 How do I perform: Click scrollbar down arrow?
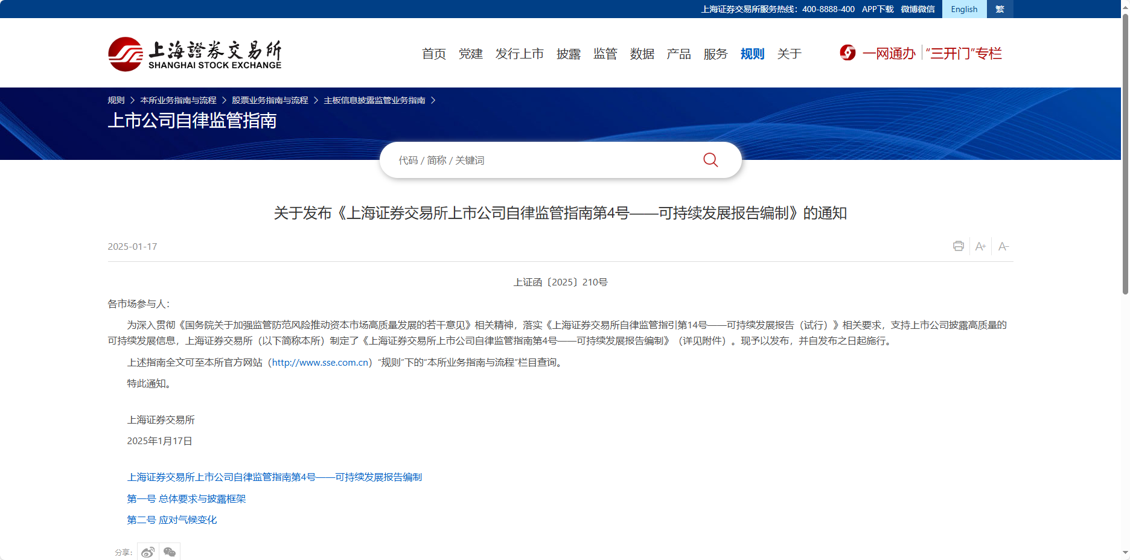tap(1125, 553)
